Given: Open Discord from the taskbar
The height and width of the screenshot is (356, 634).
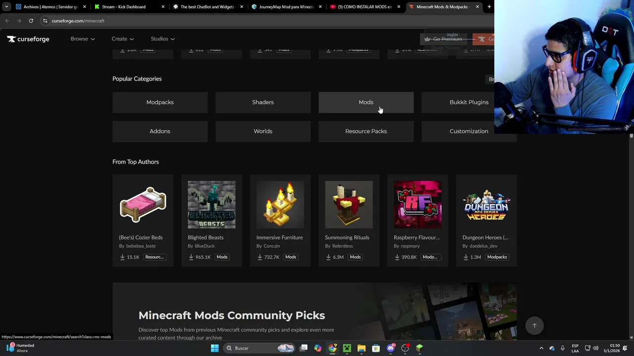Looking at the screenshot, I should point(391,348).
